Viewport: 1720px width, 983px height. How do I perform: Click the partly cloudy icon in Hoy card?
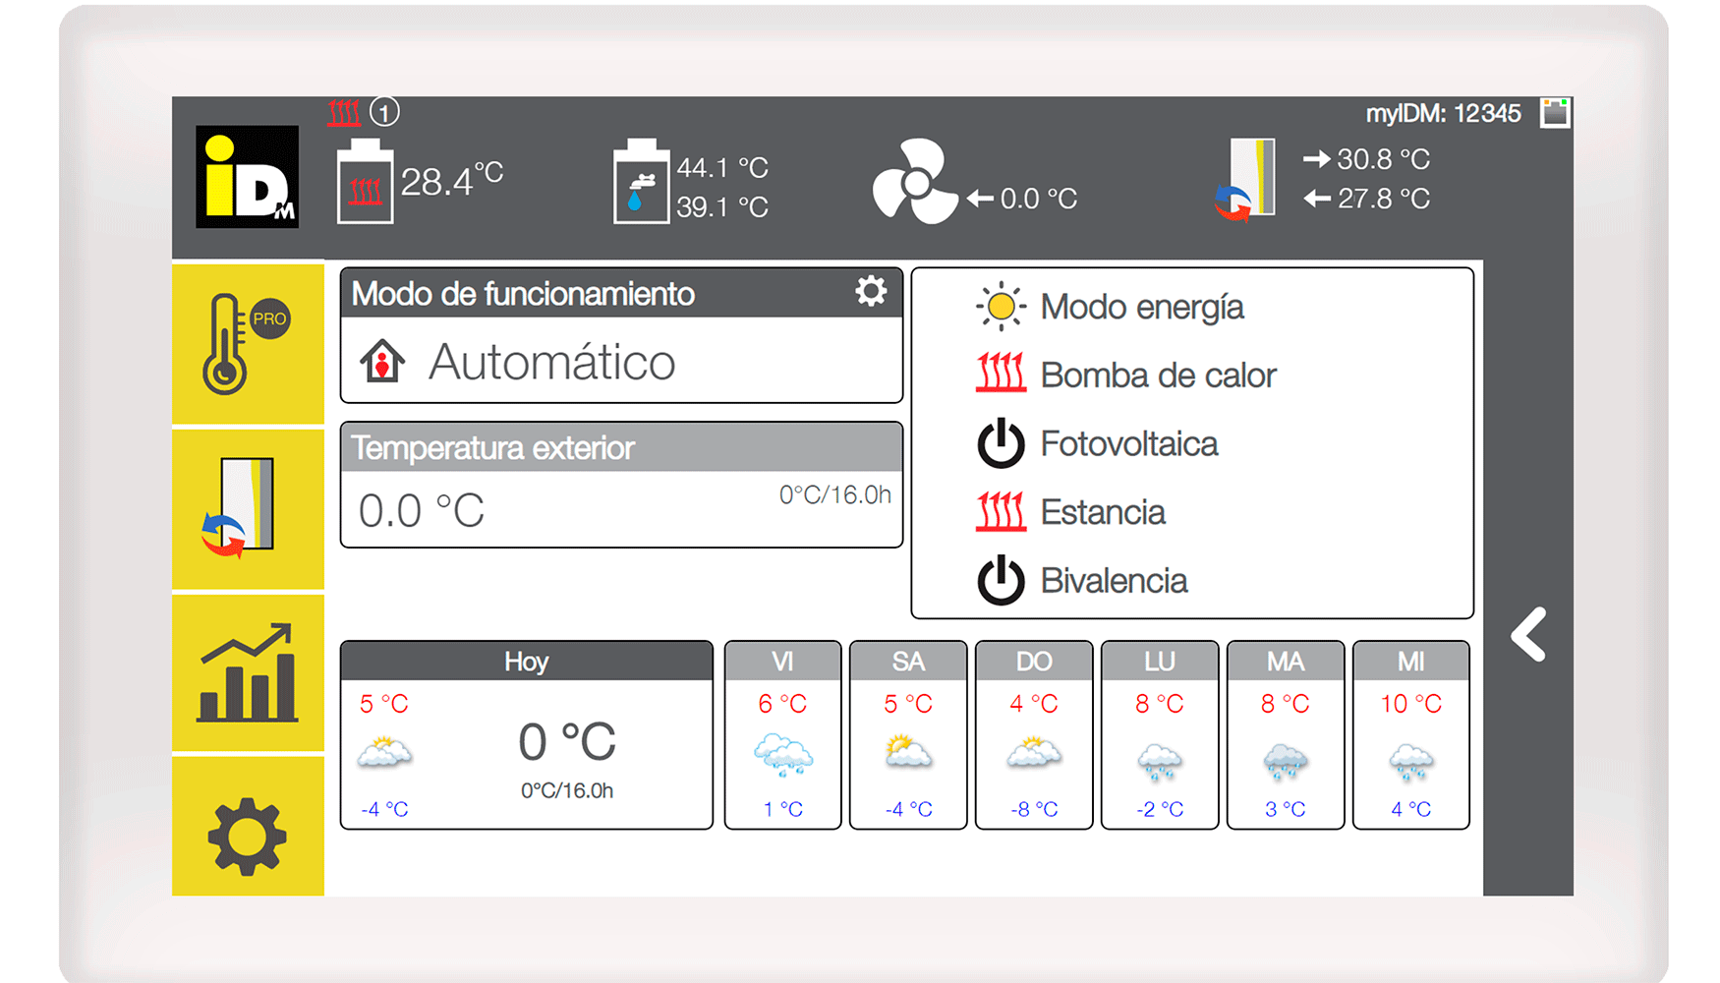[384, 754]
